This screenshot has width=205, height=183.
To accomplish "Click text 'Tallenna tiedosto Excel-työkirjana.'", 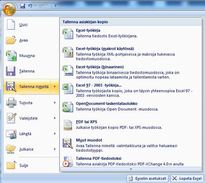I will pos(107,36).
